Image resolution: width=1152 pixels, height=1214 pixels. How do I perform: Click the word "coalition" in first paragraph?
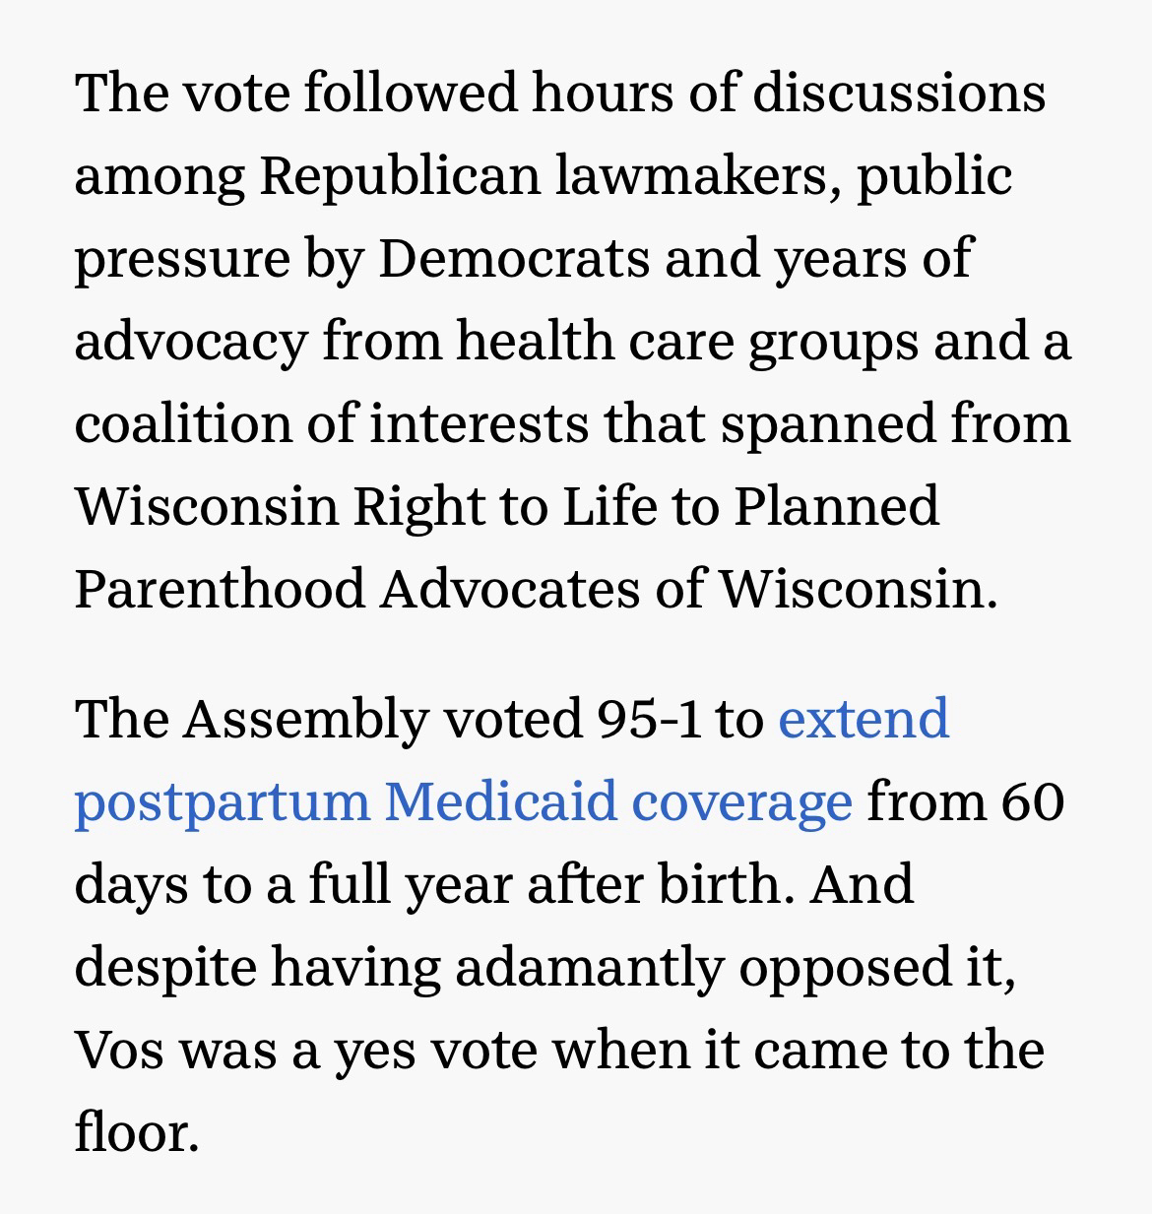(182, 423)
